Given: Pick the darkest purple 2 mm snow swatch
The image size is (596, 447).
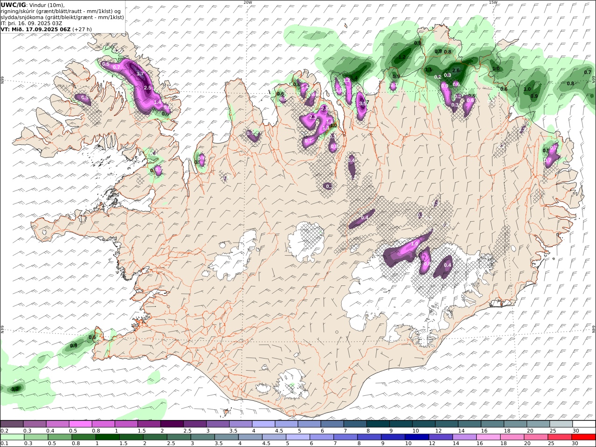Looking at the screenshot, I should [172, 424].
